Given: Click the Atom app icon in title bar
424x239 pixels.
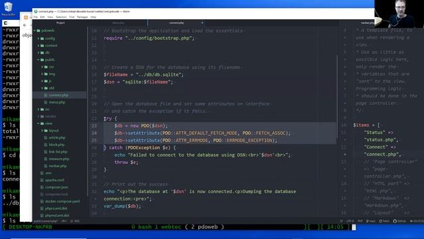Looking at the screenshot, I should 36,11.
